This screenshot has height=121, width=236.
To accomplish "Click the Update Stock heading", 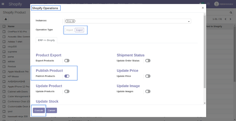I will (x=47, y=101).
